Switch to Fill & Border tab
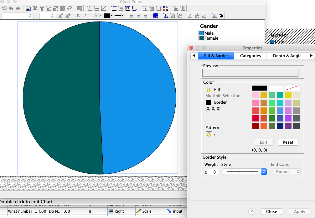Viewport: 315px width, 218px height. (216, 56)
